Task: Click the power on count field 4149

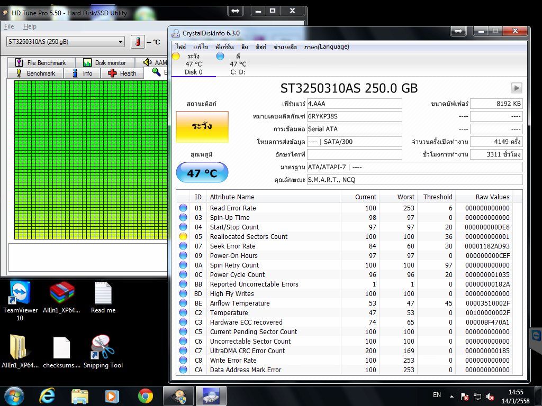Action: click(496, 142)
